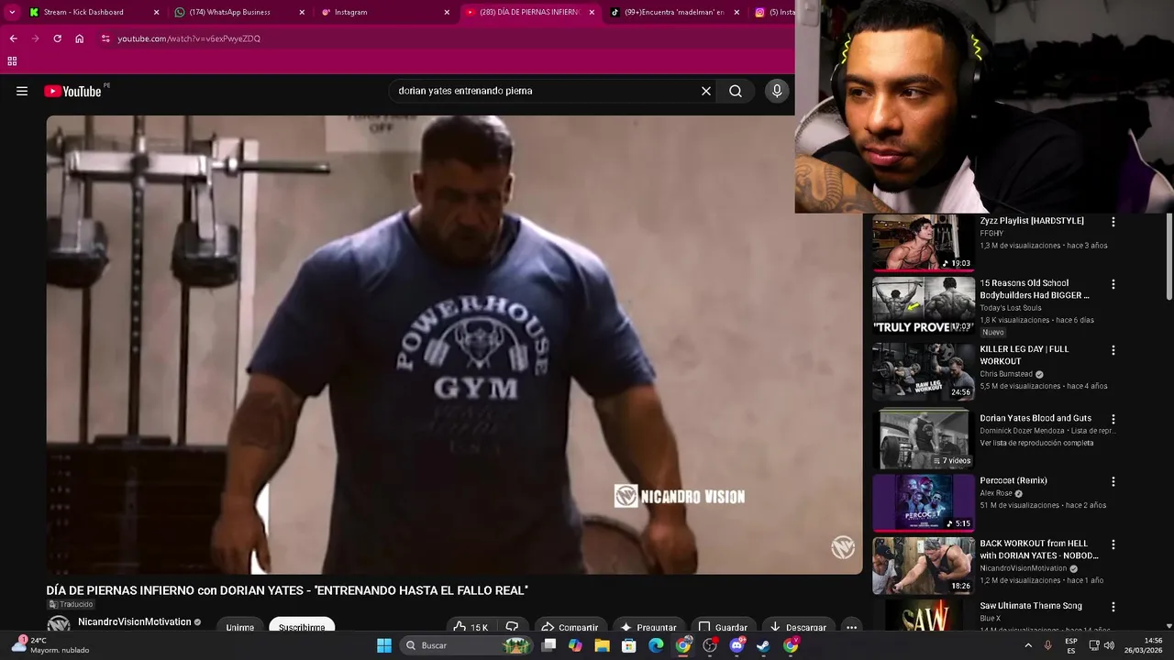Open Microsoft Store from the taskbar

tap(628, 645)
